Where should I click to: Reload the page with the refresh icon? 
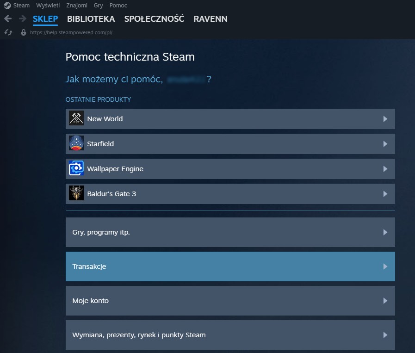[x=8, y=32]
